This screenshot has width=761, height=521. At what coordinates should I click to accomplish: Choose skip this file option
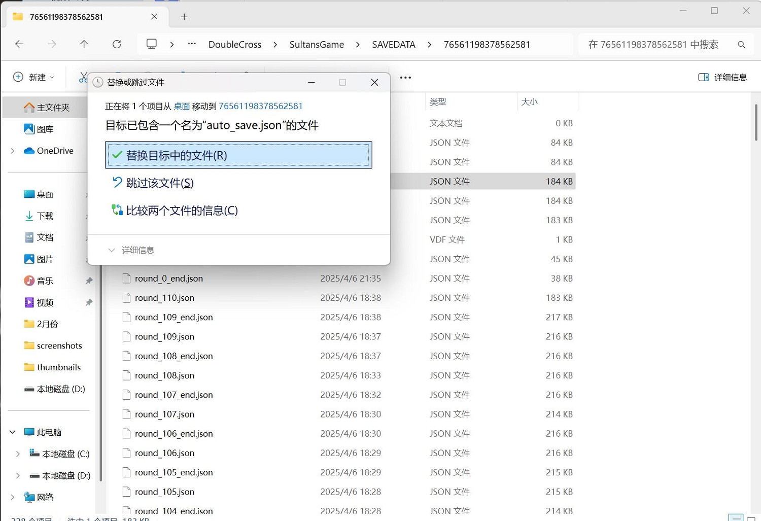(159, 183)
